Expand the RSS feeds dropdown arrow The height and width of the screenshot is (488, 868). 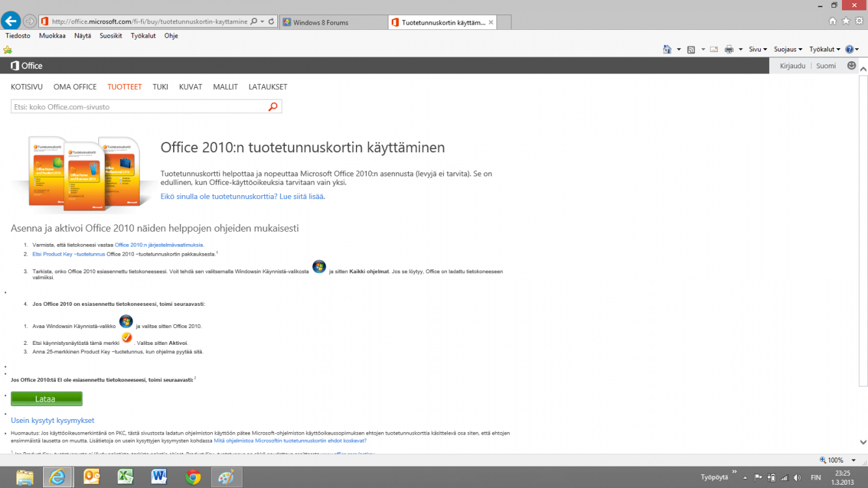(x=703, y=49)
